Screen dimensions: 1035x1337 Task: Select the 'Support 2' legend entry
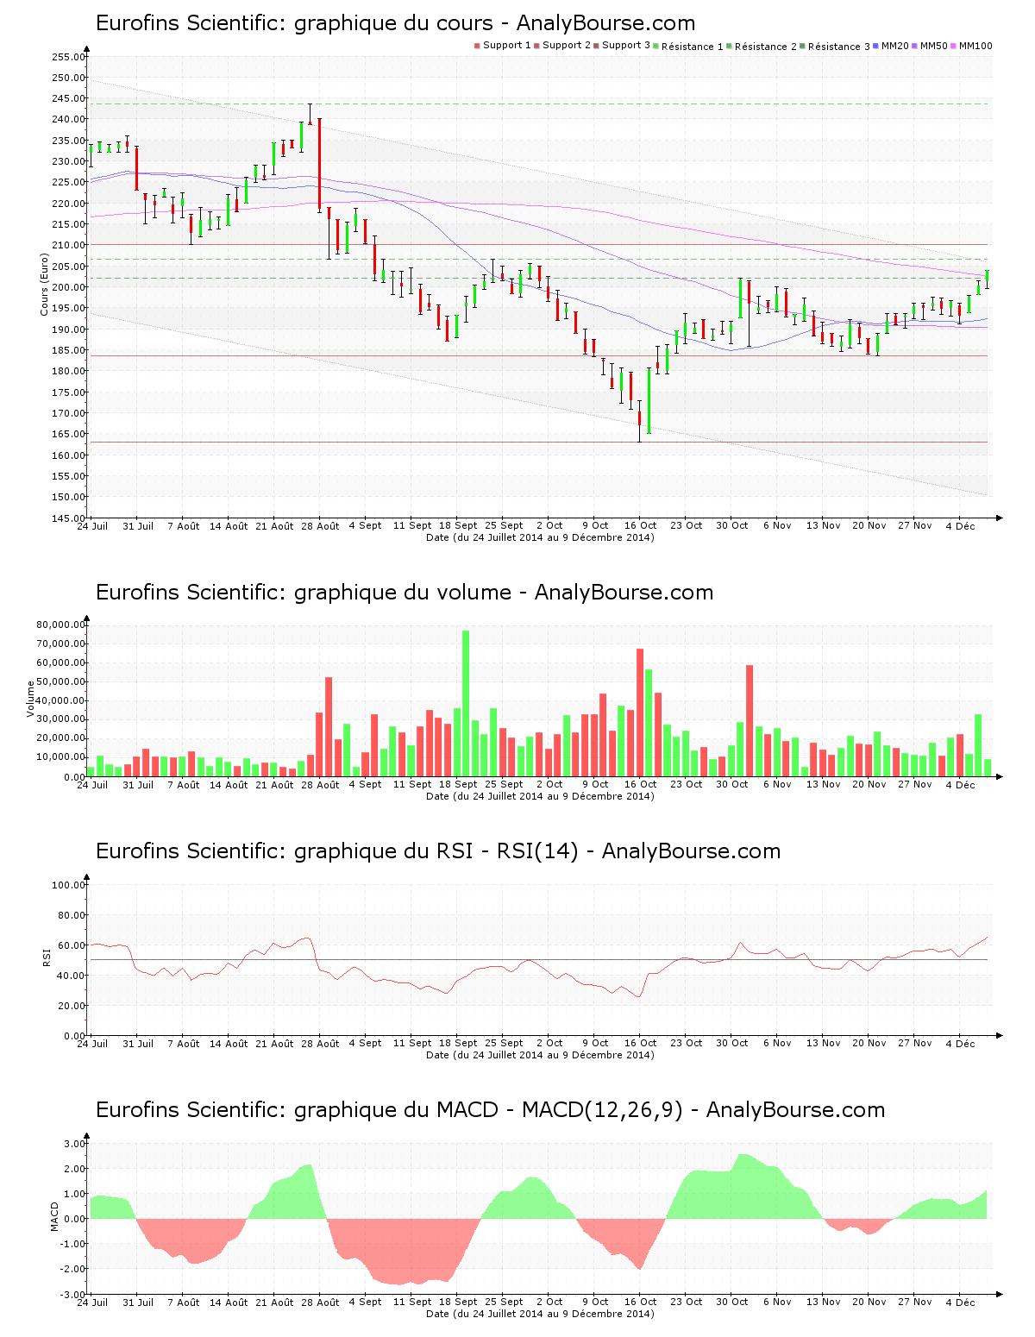point(562,46)
